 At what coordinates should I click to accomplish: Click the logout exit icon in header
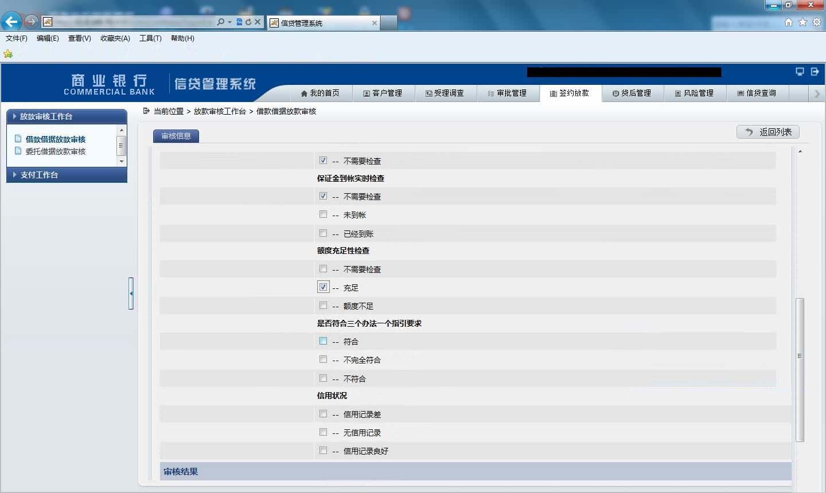pyautogui.click(x=815, y=72)
